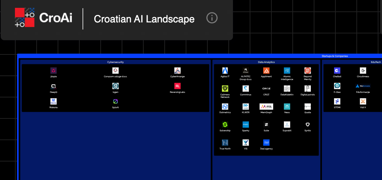Select the Syntio logo
Screen dimensions: 382x180
(x=308, y=125)
